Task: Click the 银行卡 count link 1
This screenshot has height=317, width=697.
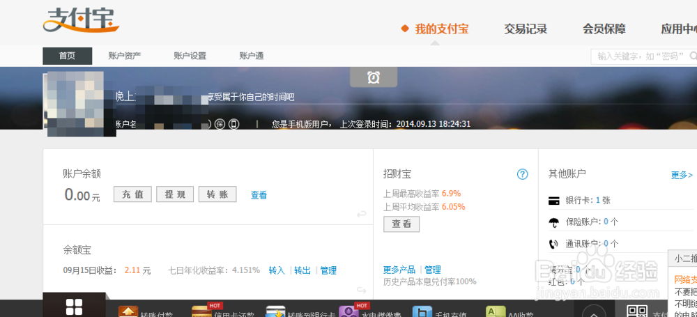Action: 598,201
